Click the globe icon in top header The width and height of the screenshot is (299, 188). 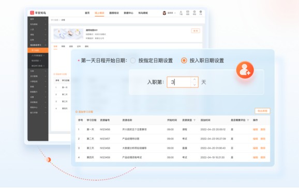tap(201, 13)
